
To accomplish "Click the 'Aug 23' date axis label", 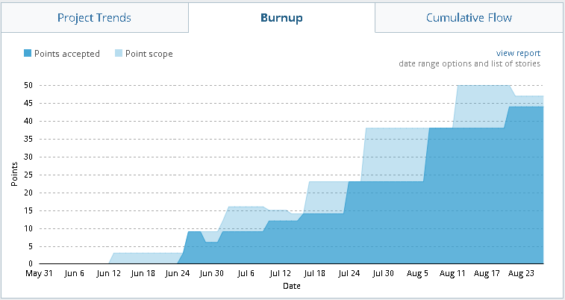I will [x=521, y=273].
